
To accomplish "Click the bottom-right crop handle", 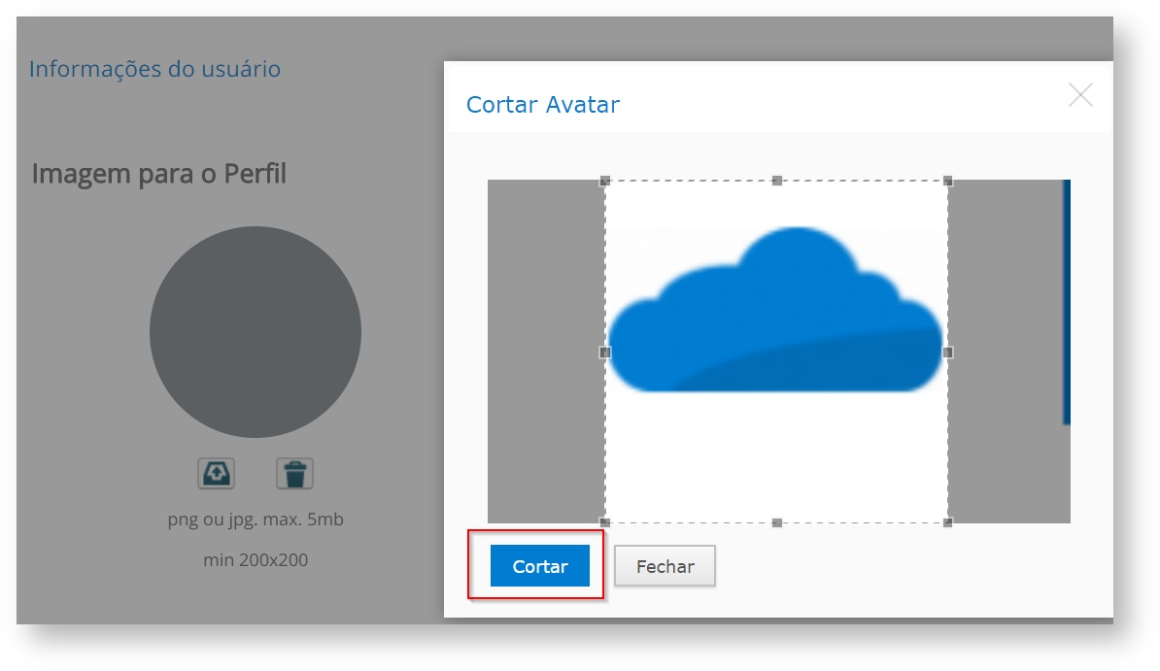I will (x=948, y=522).
